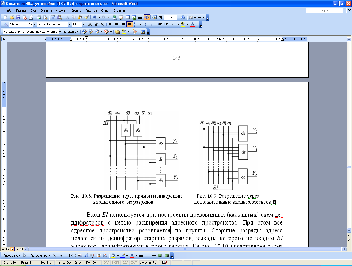Open the line spacing dropdown arrow

(x=140, y=24)
